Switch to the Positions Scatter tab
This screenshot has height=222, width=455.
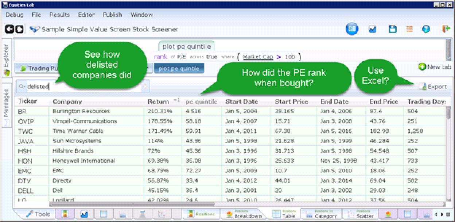click(361, 214)
